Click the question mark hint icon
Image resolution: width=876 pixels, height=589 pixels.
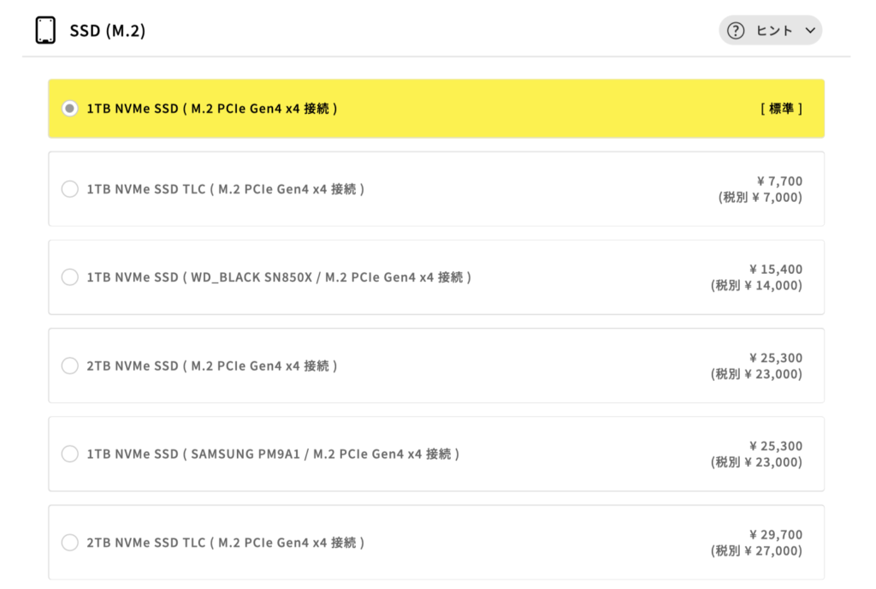pyautogui.click(x=736, y=31)
